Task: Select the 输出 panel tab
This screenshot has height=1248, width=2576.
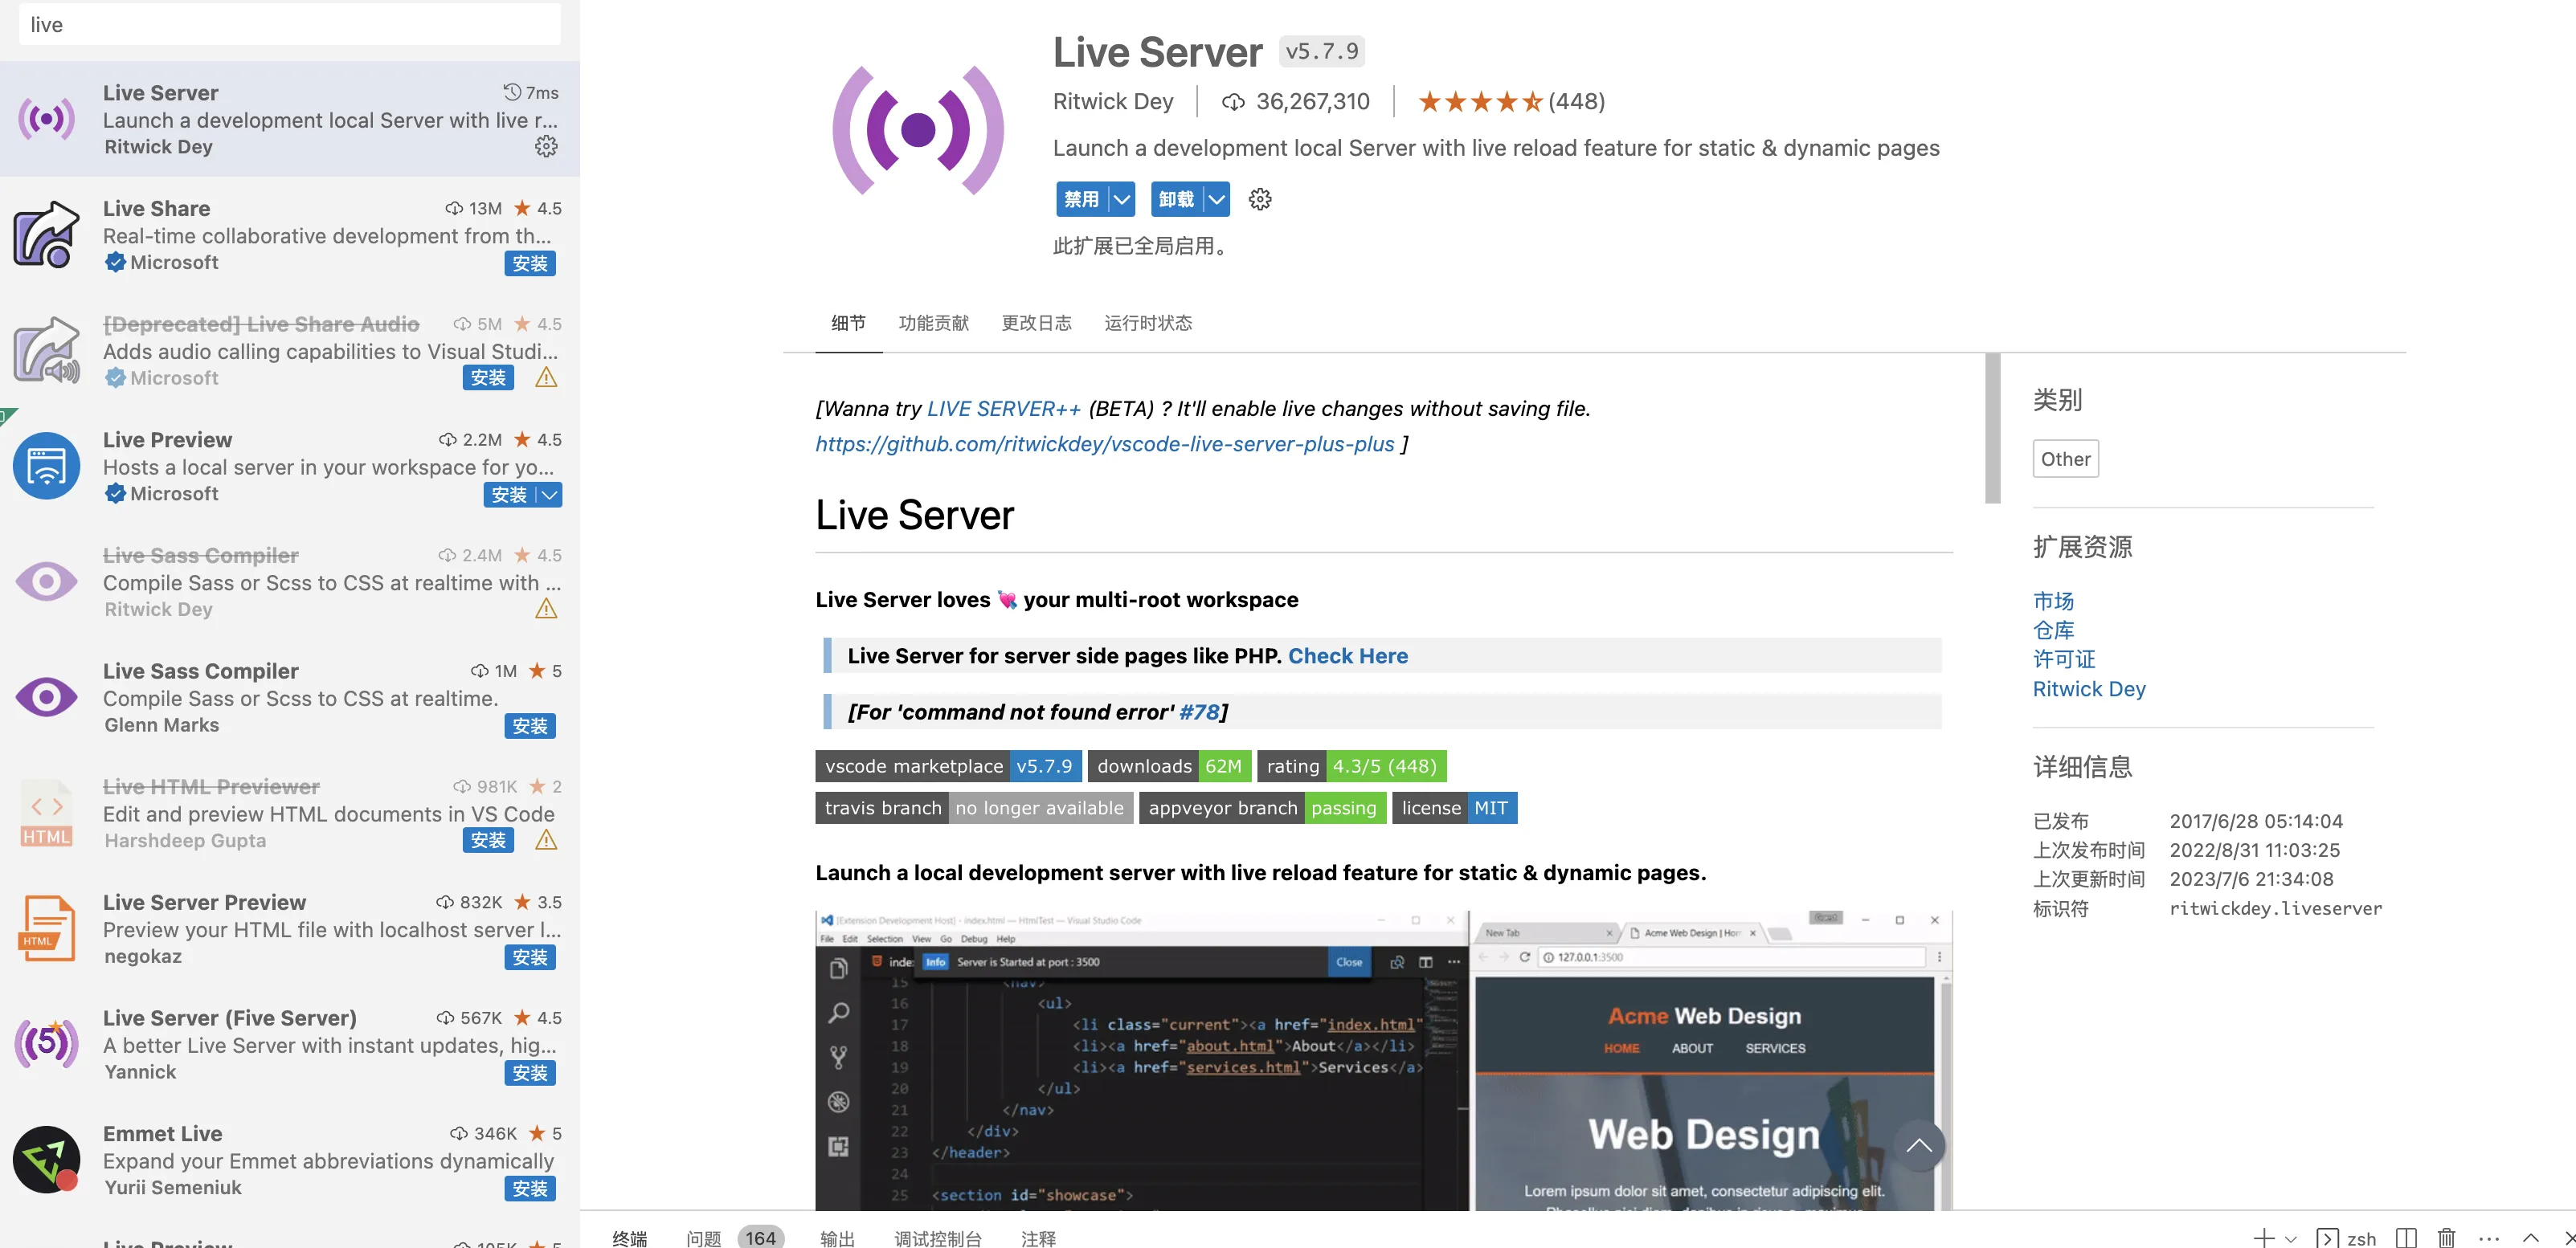Action: (x=837, y=1238)
